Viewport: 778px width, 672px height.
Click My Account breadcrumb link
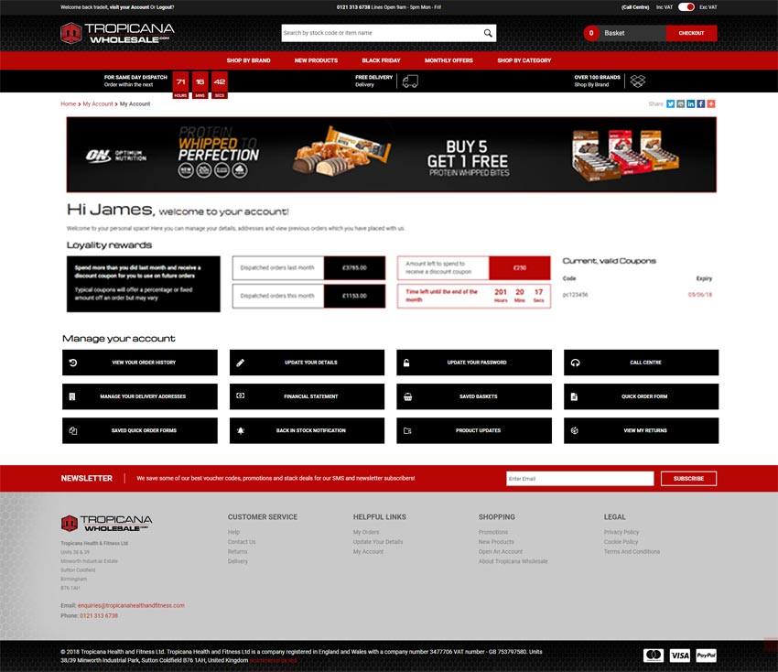[x=98, y=103]
